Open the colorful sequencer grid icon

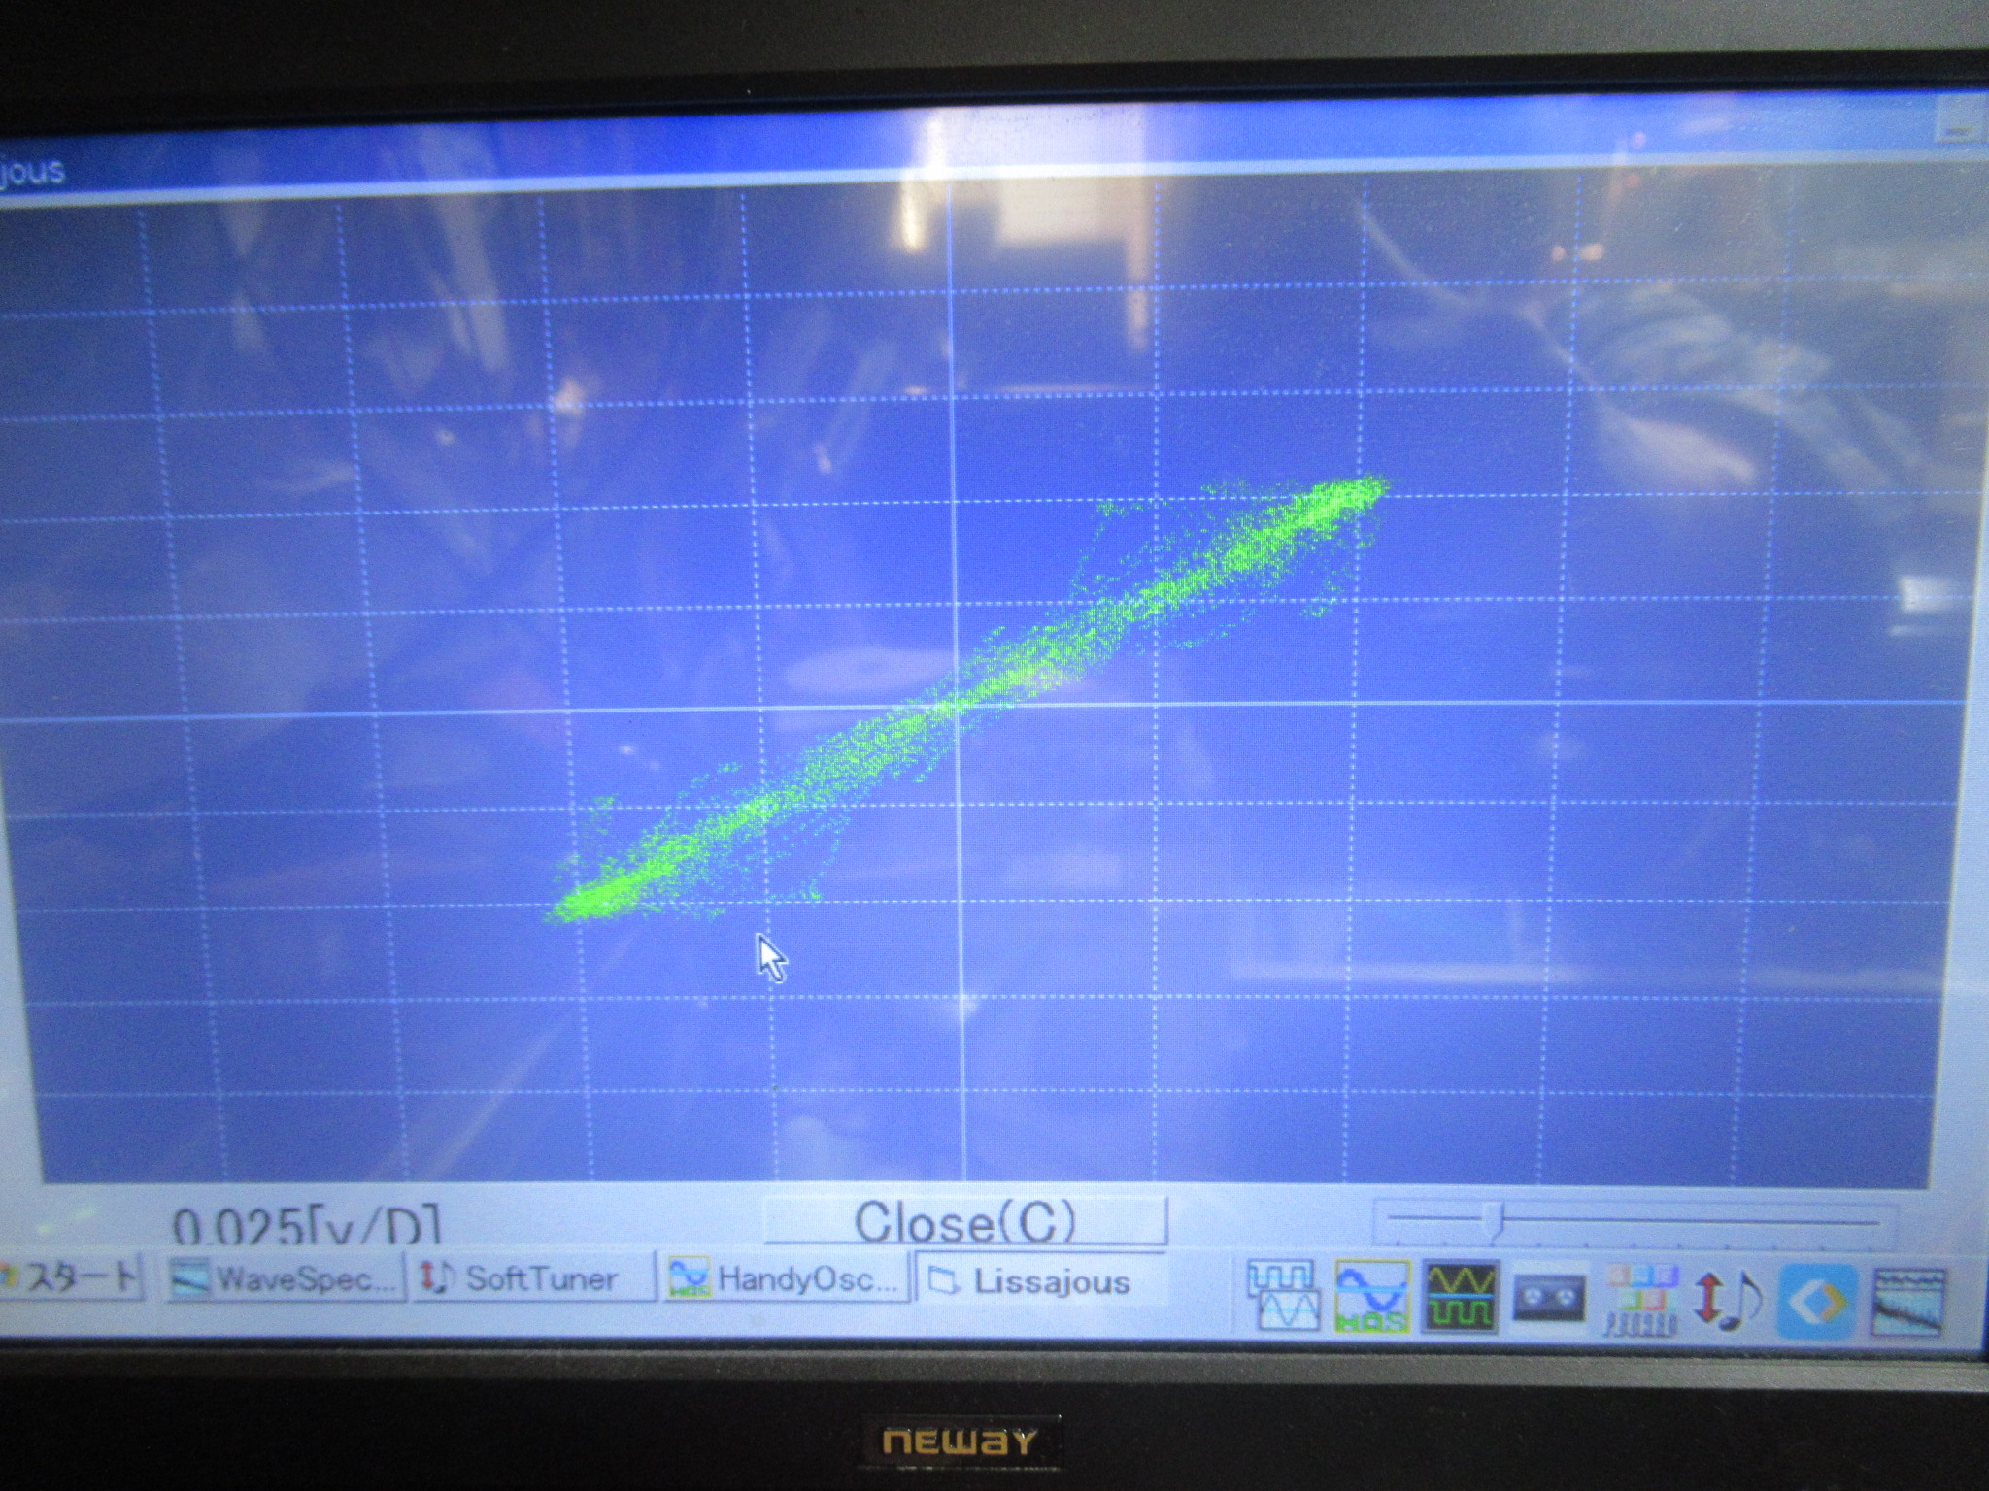[1640, 1299]
